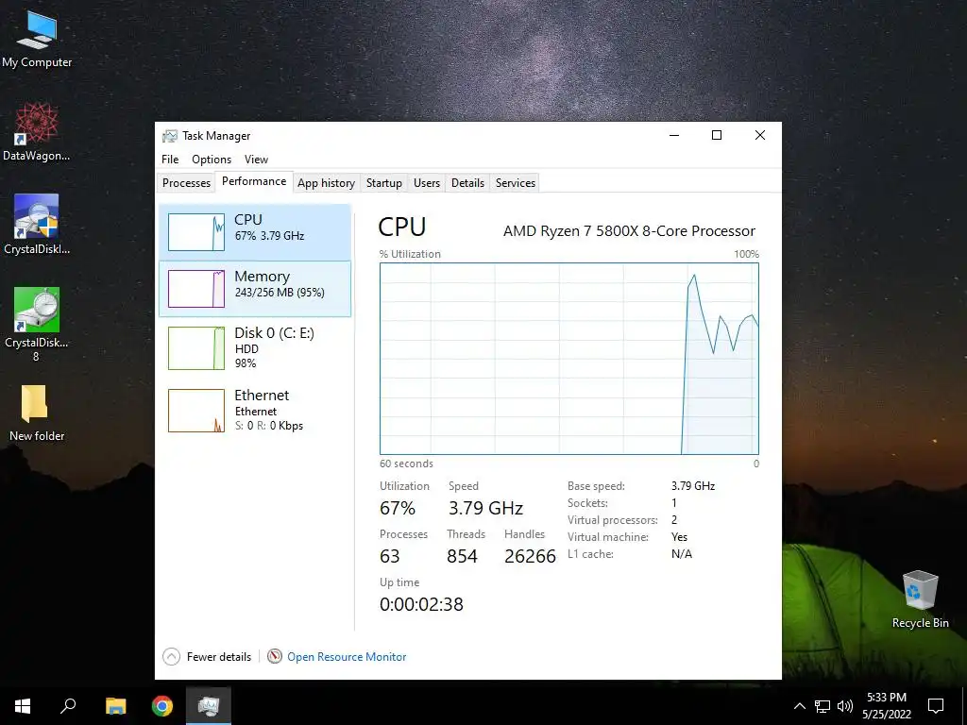Select the New folder desktop icon

click(37, 413)
